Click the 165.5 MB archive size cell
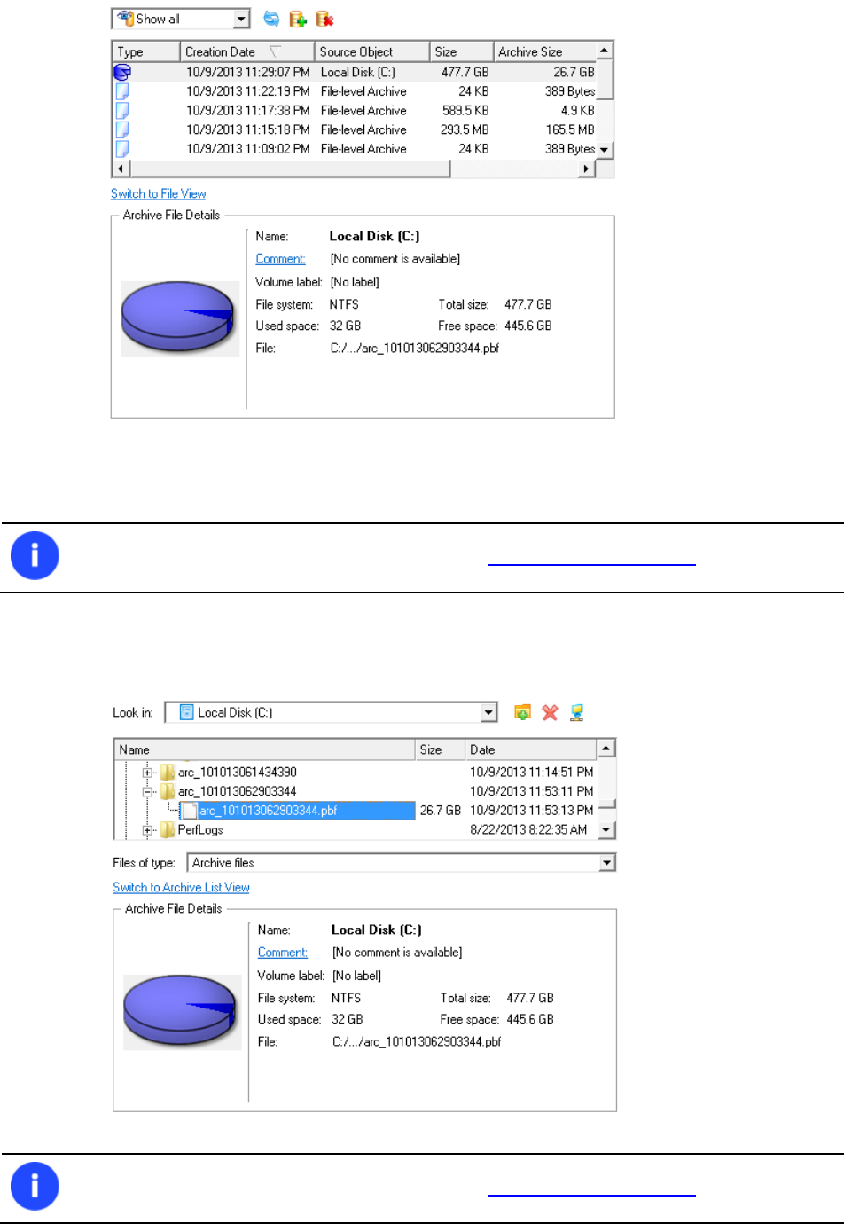The width and height of the screenshot is (844, 1224). (570, 129)
